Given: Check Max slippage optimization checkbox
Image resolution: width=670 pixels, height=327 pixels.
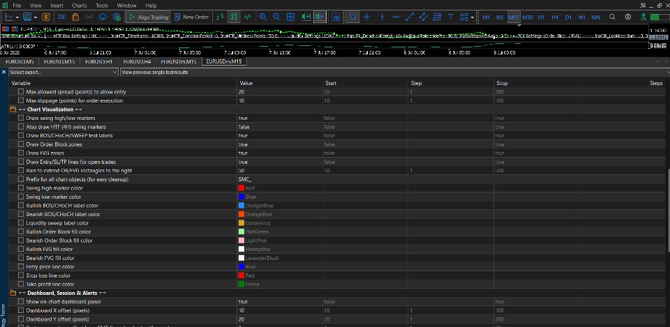Looking at the screenshot, I should point(21,100).
